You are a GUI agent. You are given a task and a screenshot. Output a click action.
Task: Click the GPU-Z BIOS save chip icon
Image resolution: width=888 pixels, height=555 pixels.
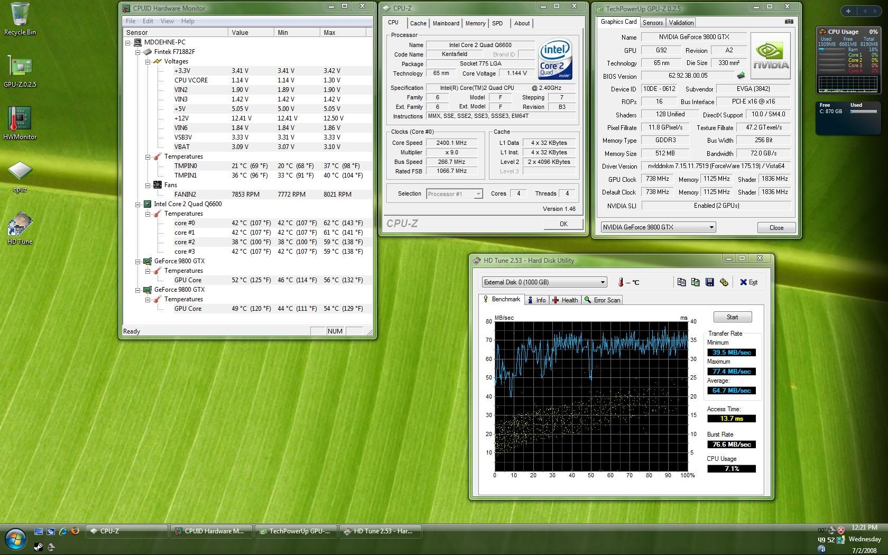click(x=741, y=76)
